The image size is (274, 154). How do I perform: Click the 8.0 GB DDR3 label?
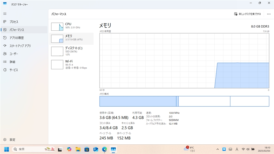point(260,26)
